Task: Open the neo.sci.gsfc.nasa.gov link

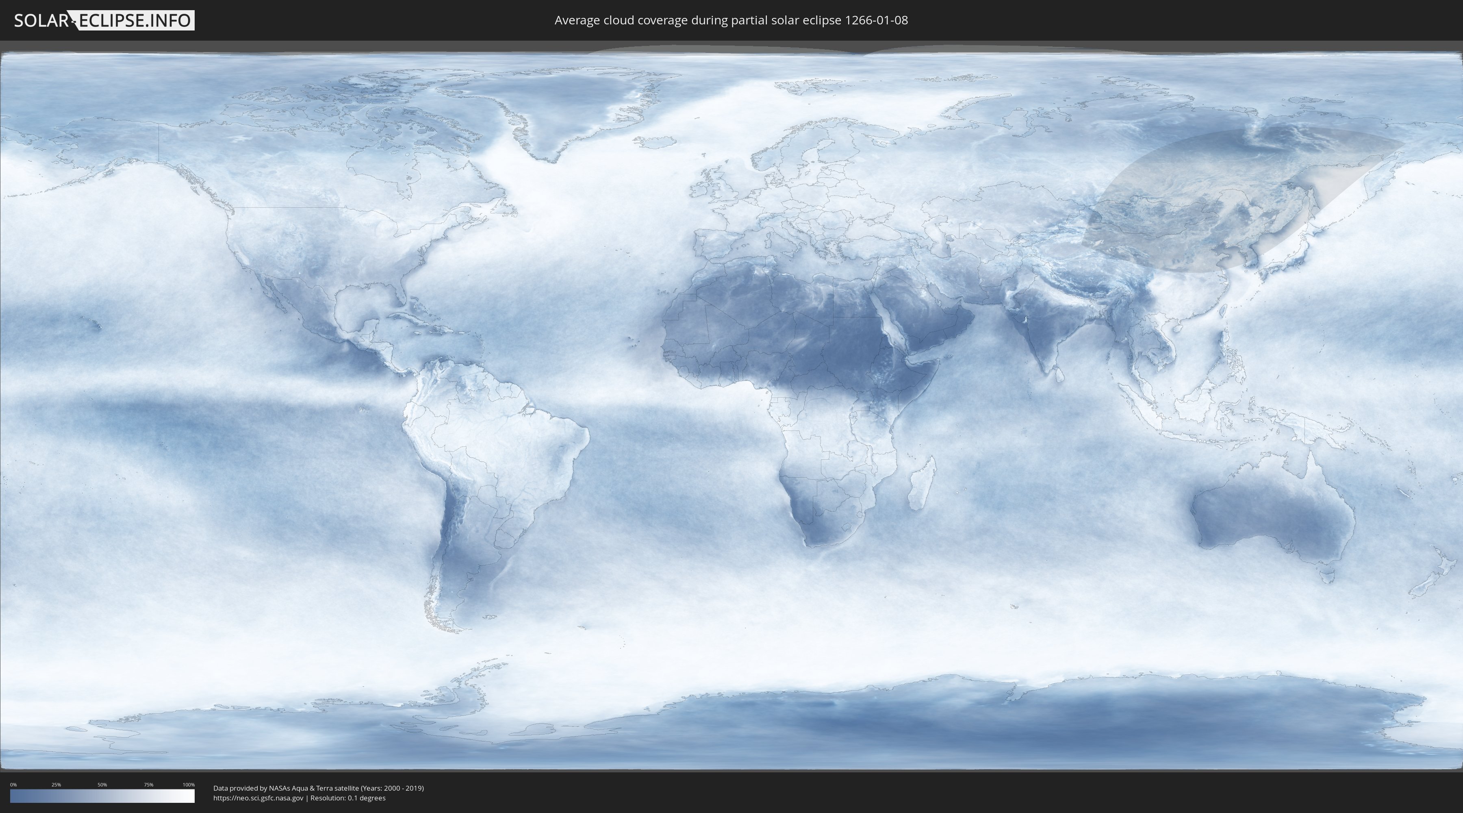Action: 258,798
